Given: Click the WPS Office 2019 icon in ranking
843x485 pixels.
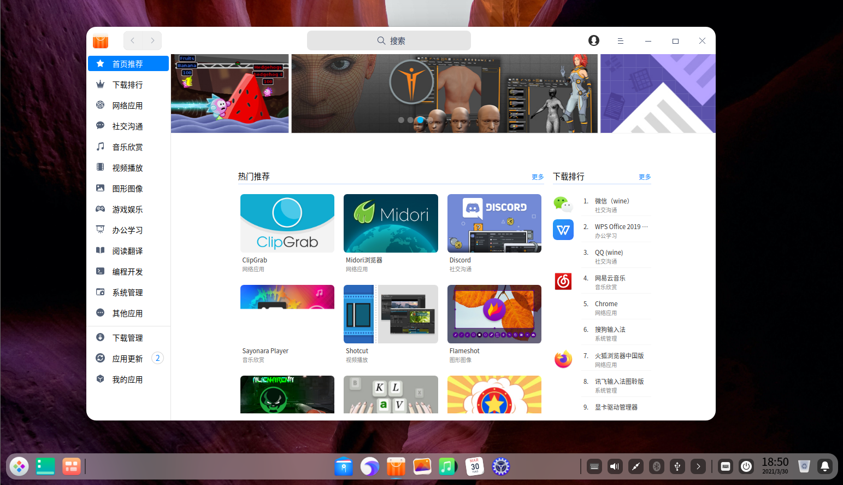Looking at the screenshot, I should pyautogui.click(x=563, y=230).
